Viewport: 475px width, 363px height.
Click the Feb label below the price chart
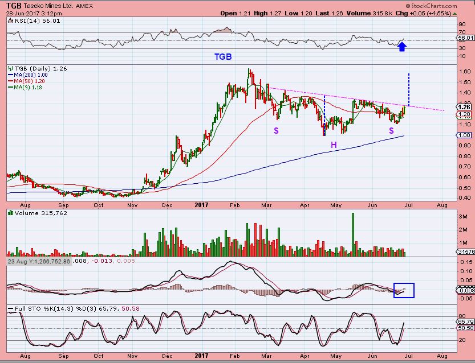pyautogui.click(x=235, y=205)
